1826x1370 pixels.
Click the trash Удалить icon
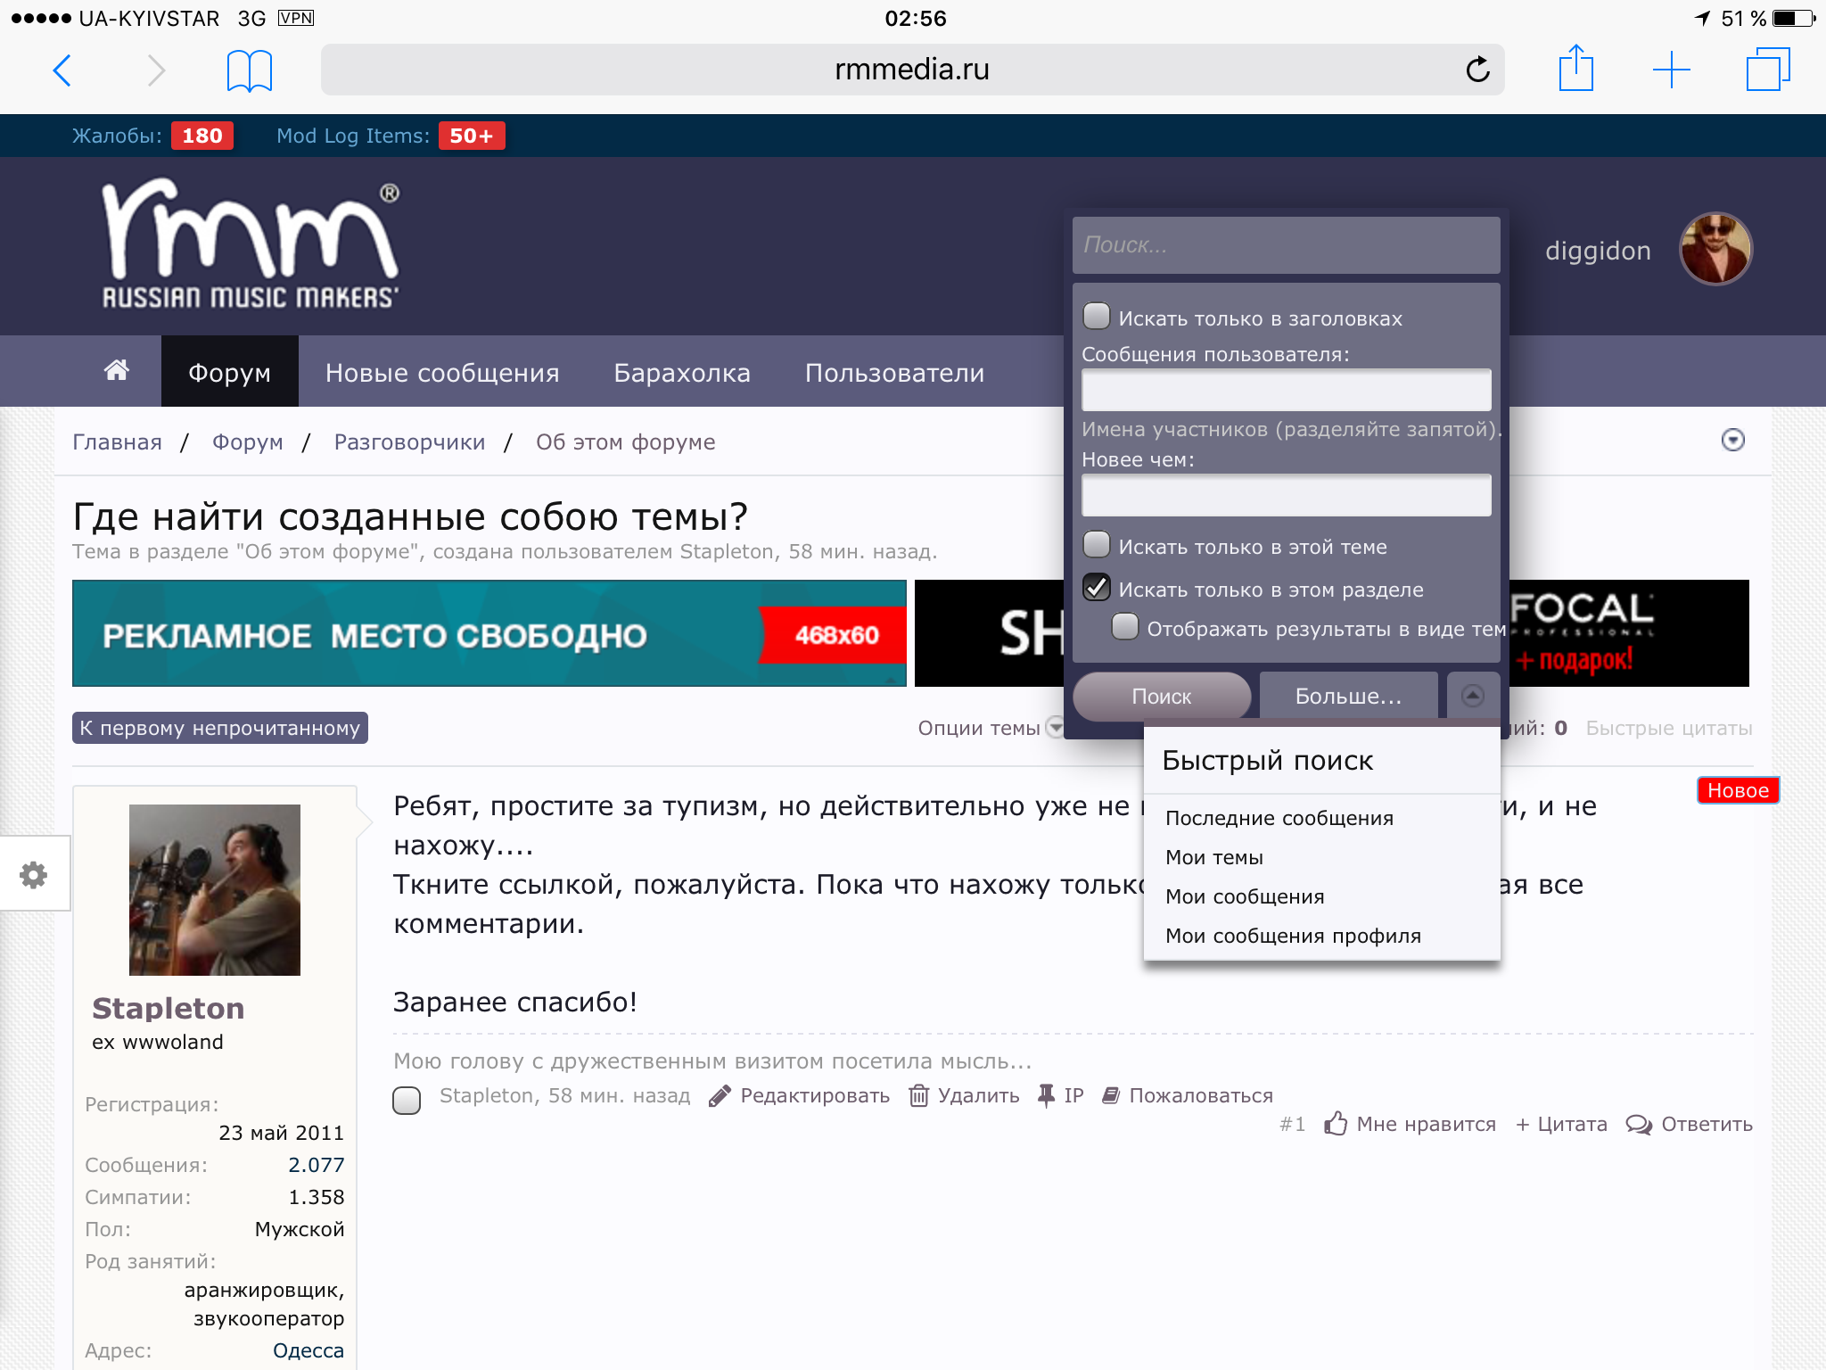[x=918, y=1096]
